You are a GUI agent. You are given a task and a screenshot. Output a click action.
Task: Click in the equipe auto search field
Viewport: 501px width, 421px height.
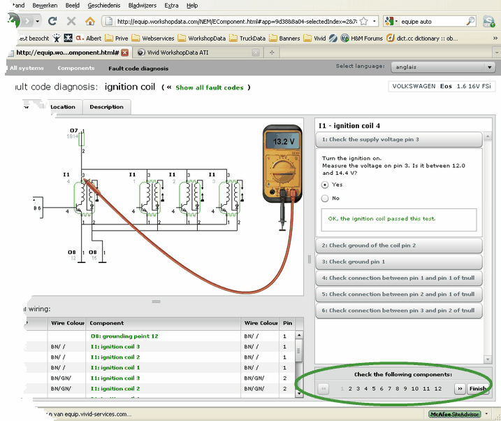433,22
